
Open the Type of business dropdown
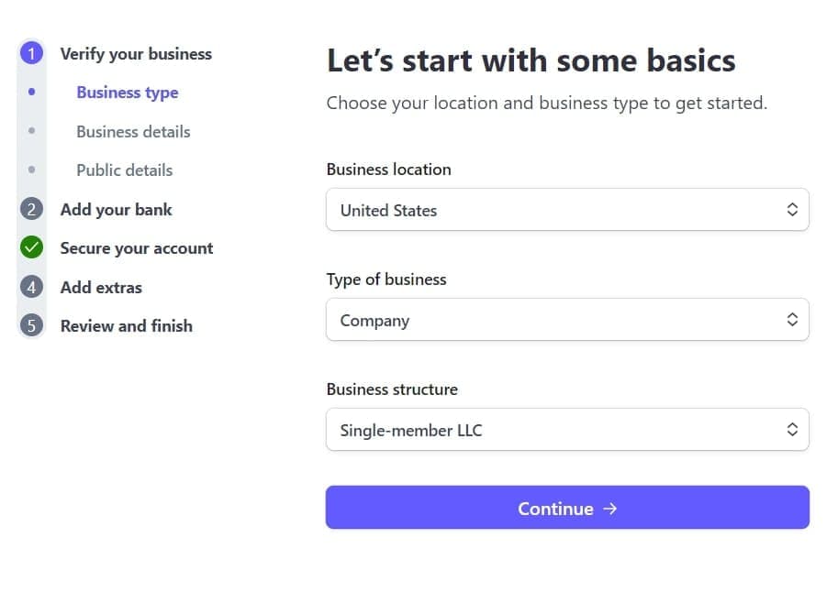coord(567,320)
